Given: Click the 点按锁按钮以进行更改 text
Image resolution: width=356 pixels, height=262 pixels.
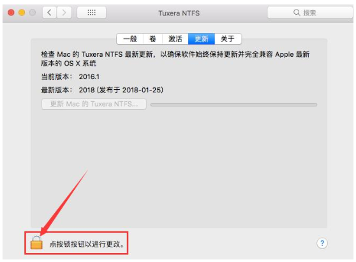Looking at the screenshot, I should tap(87, 244).
